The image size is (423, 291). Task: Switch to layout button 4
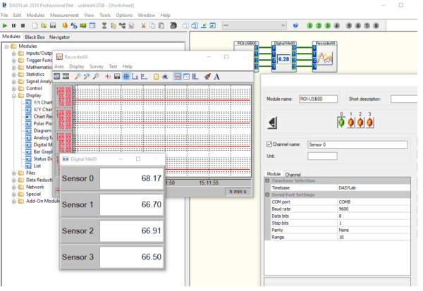point(337,25)
